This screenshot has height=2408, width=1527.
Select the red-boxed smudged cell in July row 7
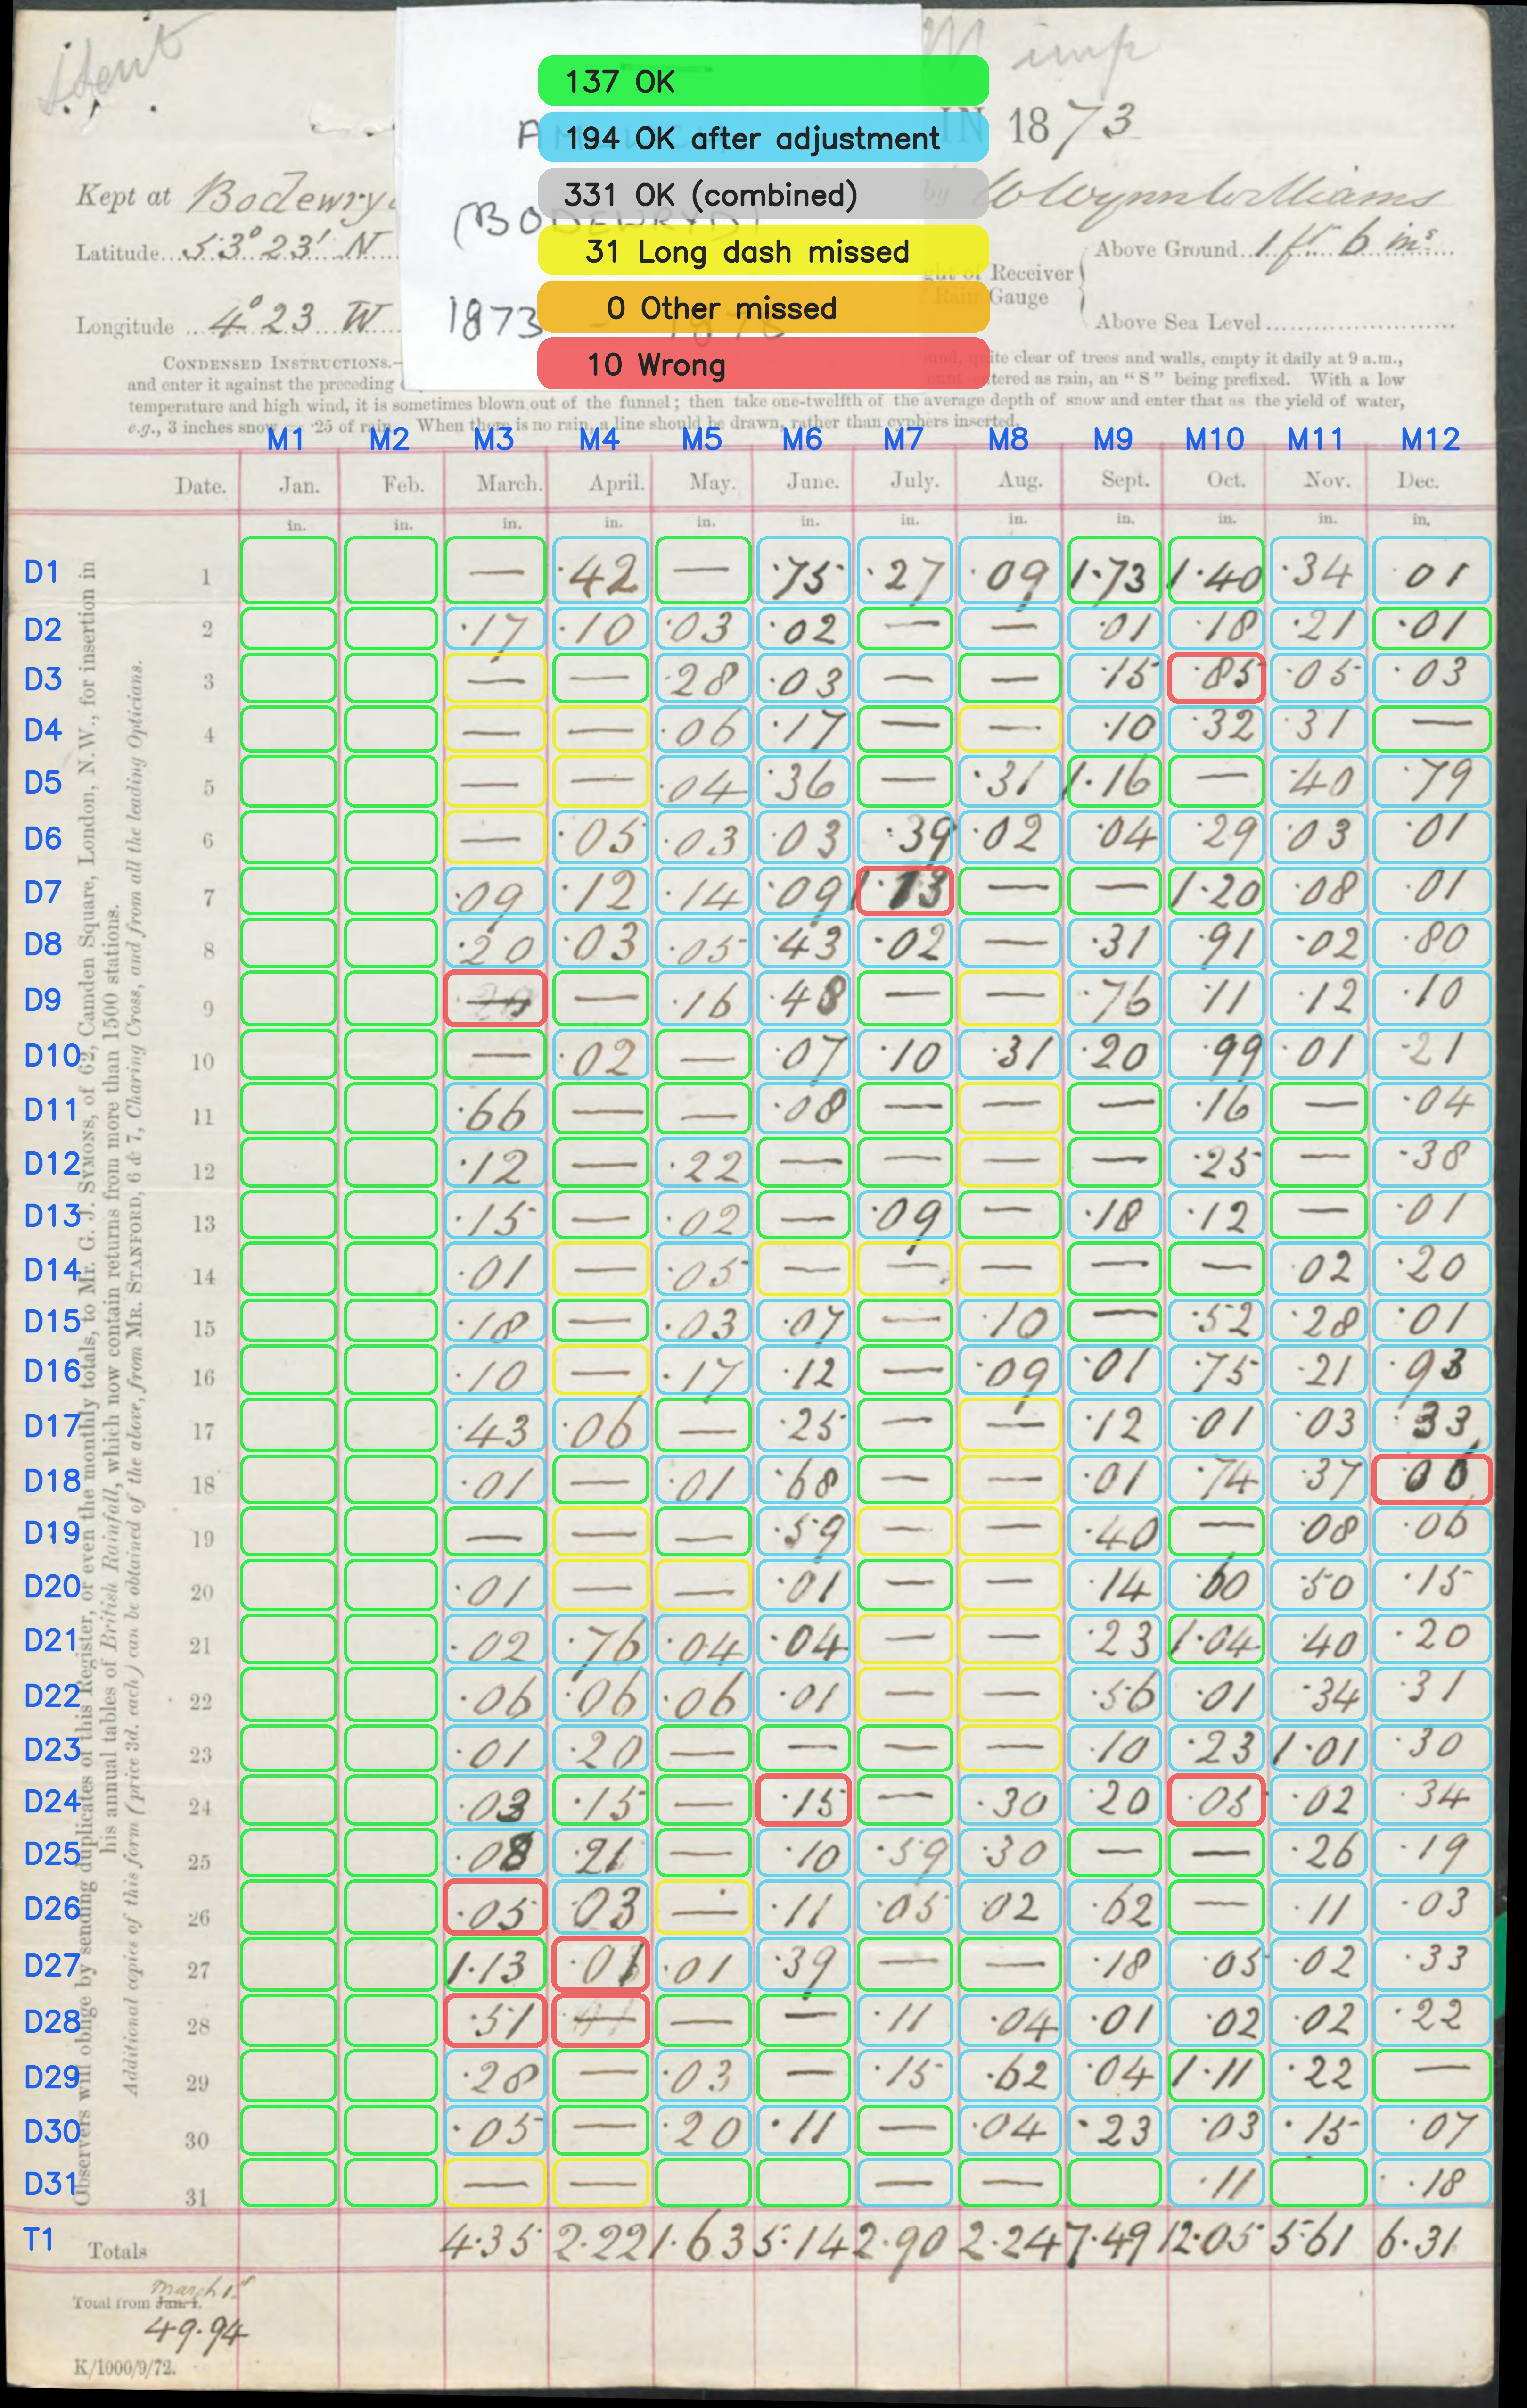[904, 891]
